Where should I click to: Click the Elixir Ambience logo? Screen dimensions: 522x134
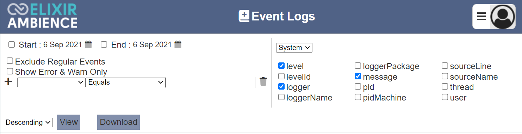click(42, 16)
